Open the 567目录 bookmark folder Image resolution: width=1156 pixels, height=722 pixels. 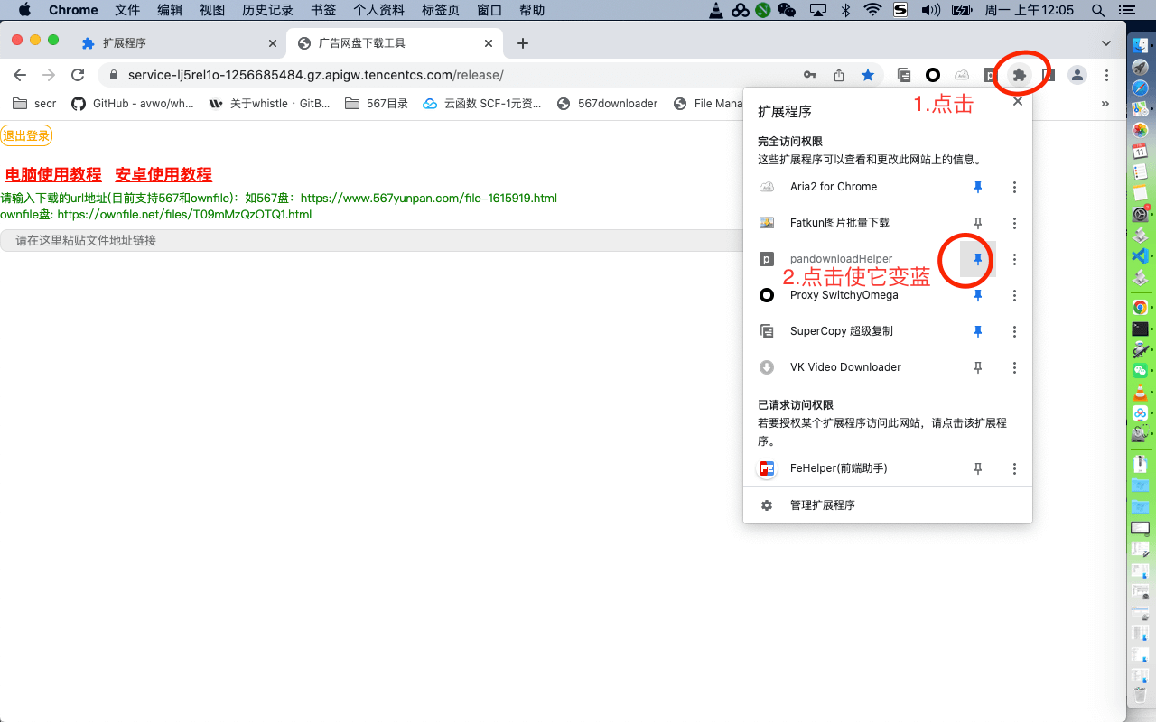[377, 104]
